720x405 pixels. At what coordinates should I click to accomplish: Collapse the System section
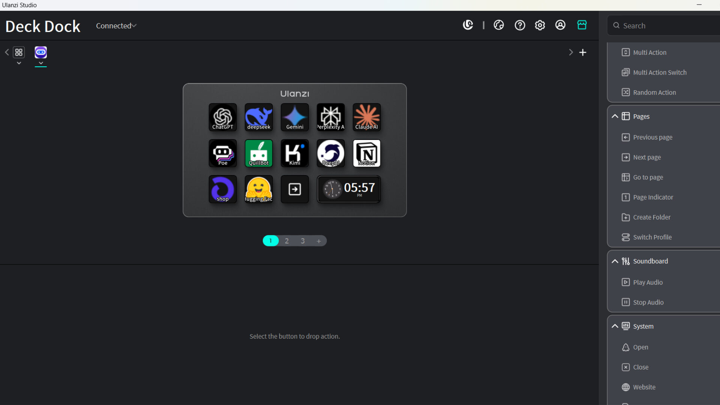615,326
